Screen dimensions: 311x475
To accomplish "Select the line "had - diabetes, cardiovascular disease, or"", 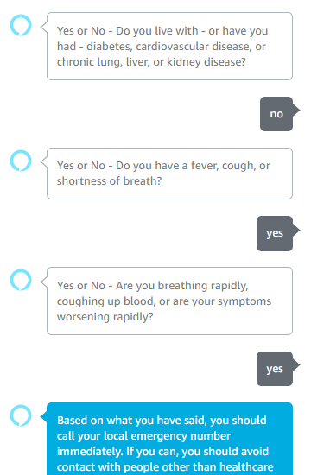I will pos(162,47).
